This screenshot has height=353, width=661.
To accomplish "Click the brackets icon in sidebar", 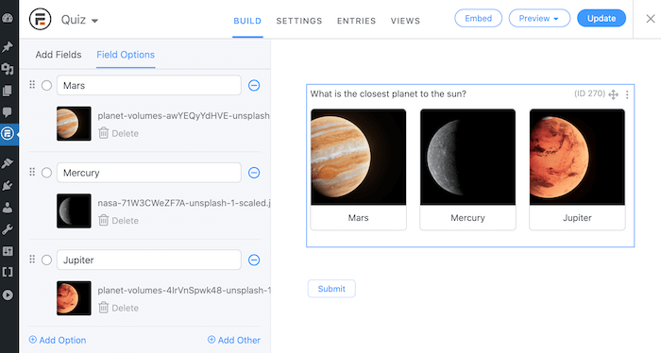I will pyautogui.click(x=8, y=272).
